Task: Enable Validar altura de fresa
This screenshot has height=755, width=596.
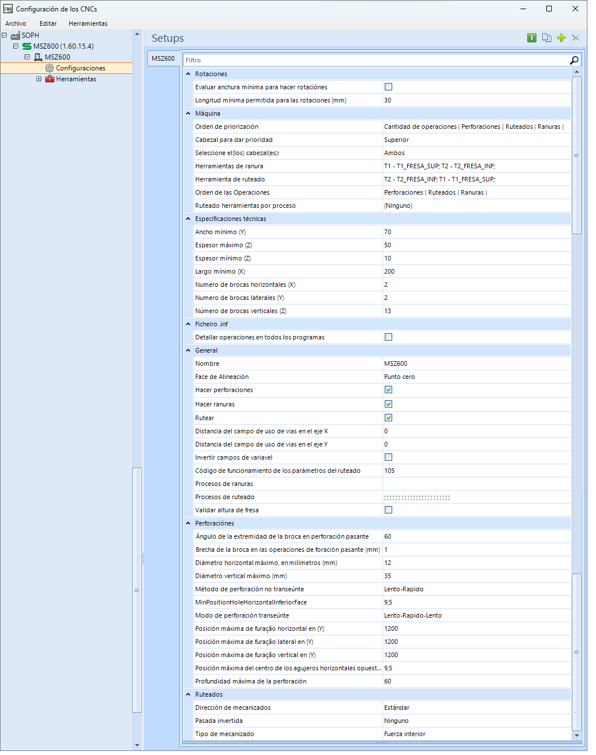Action: coord(388,510)
